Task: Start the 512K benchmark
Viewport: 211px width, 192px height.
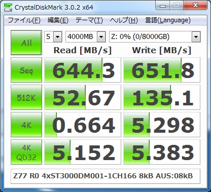Action: tap(26, 97)
